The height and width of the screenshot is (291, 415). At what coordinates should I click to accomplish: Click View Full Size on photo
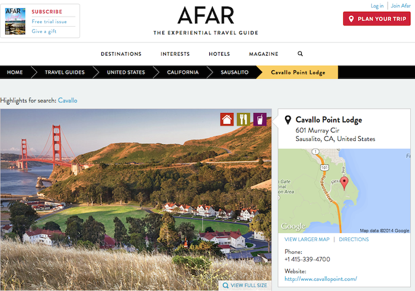tap(245, 286)
